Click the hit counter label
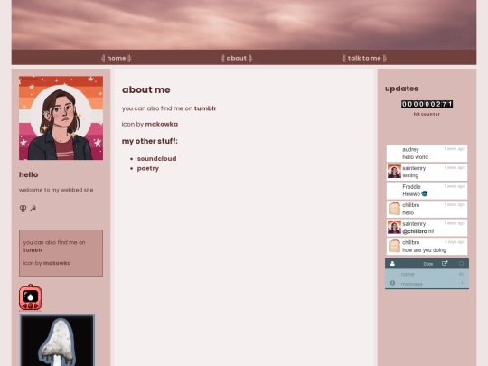Screen dimensions: 488x366 427,114
